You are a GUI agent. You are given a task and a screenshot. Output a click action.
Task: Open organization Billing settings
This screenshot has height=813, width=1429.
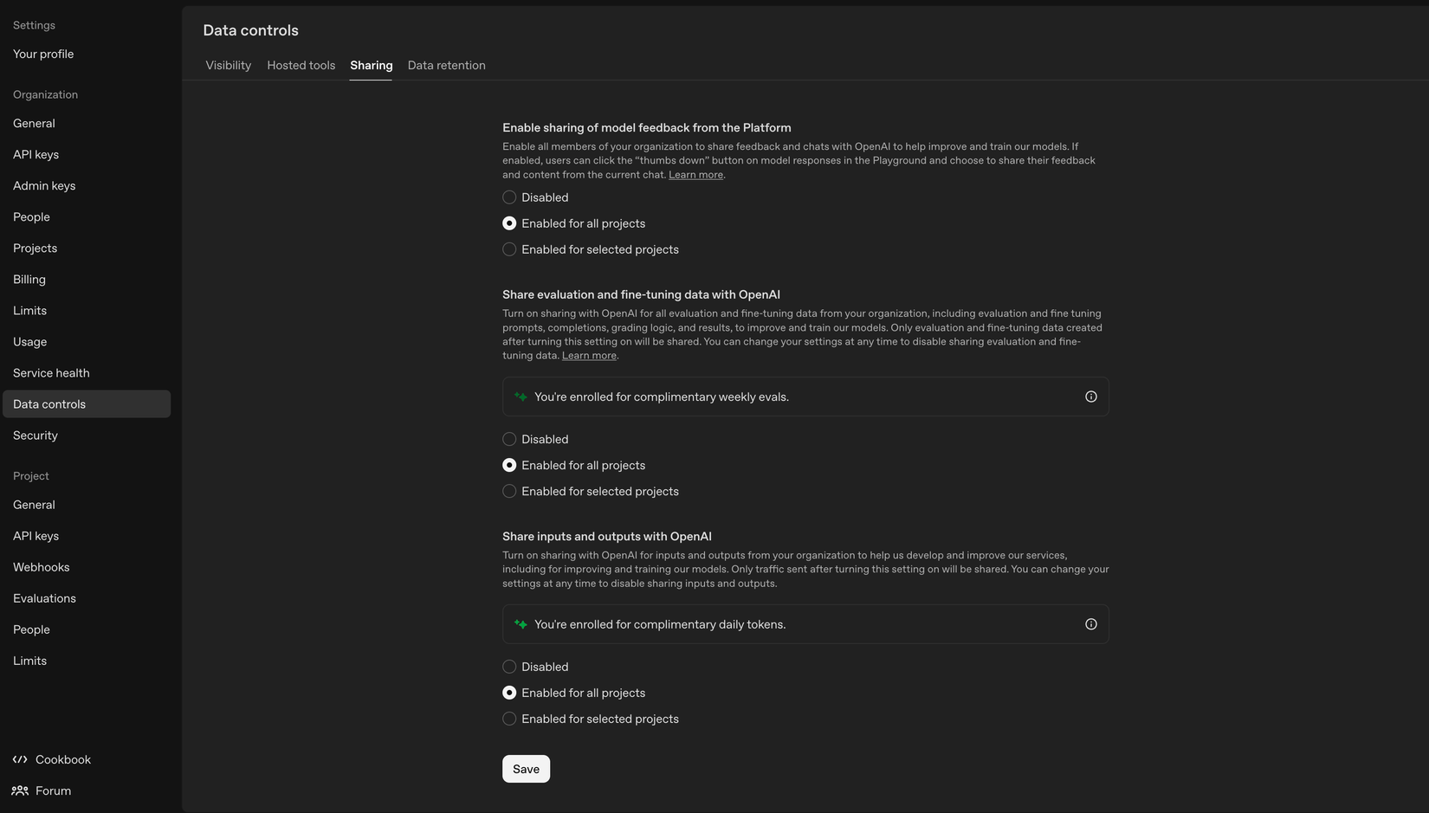[x=29, y=279]
